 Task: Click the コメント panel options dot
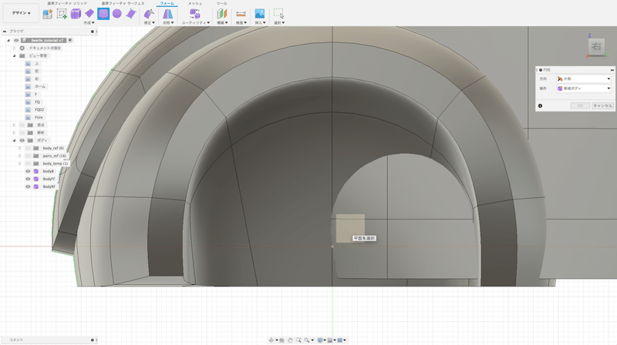click(93, 340)
